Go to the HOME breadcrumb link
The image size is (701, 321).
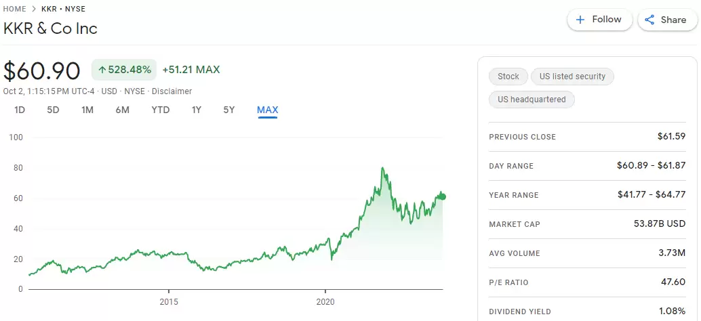coord(15,9)
